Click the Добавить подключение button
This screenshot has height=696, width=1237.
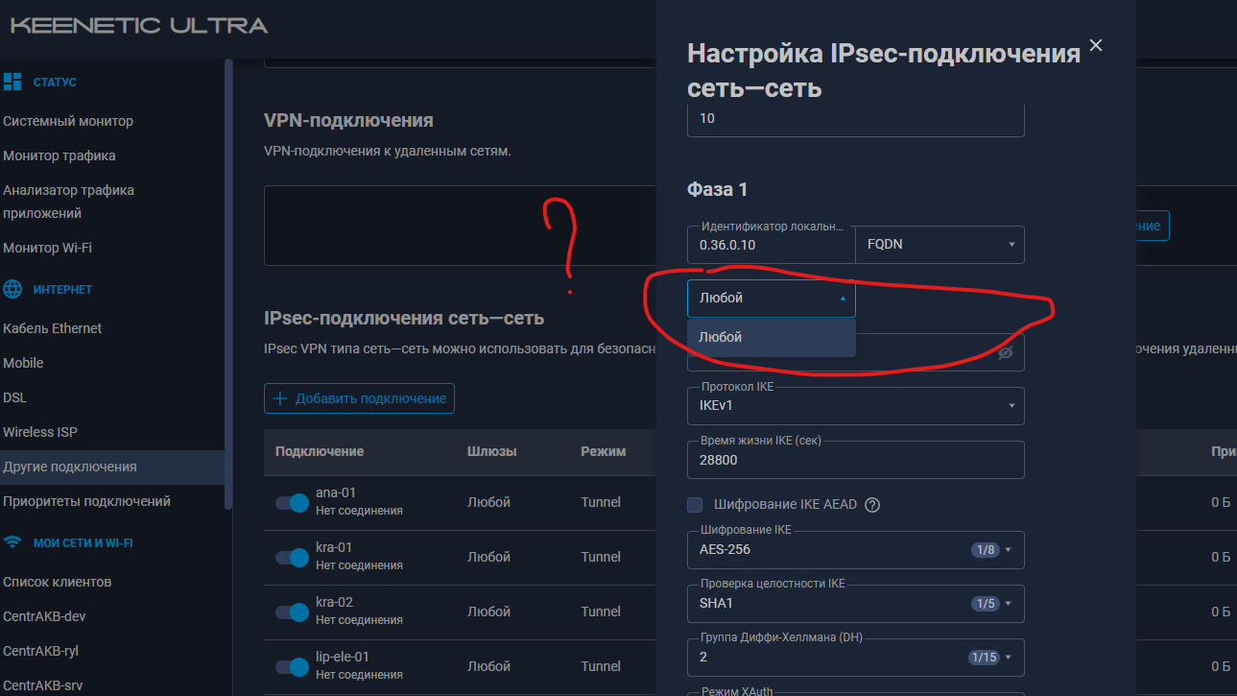tap(359, 398)
